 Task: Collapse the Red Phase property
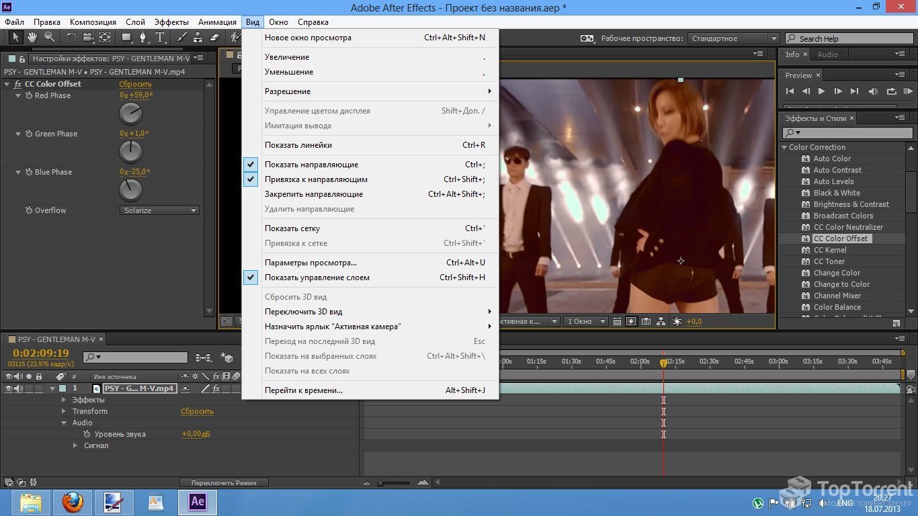tap(18, 95)
